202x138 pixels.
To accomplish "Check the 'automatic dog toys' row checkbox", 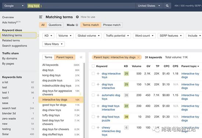I will point(93,95).
